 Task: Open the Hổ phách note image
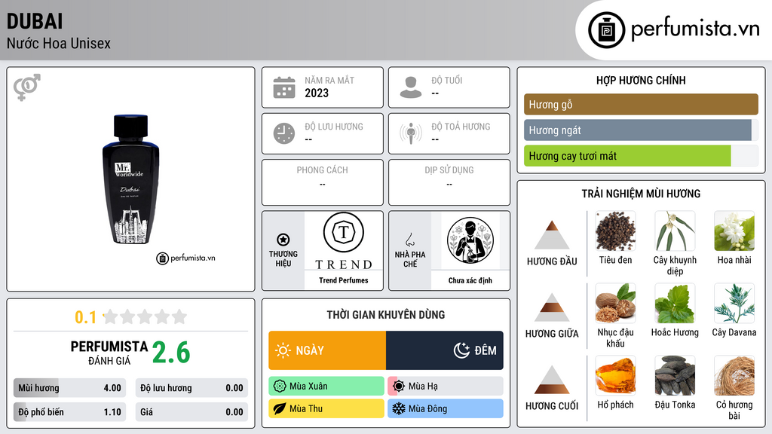pyautogui.click(x=615, y=376)
